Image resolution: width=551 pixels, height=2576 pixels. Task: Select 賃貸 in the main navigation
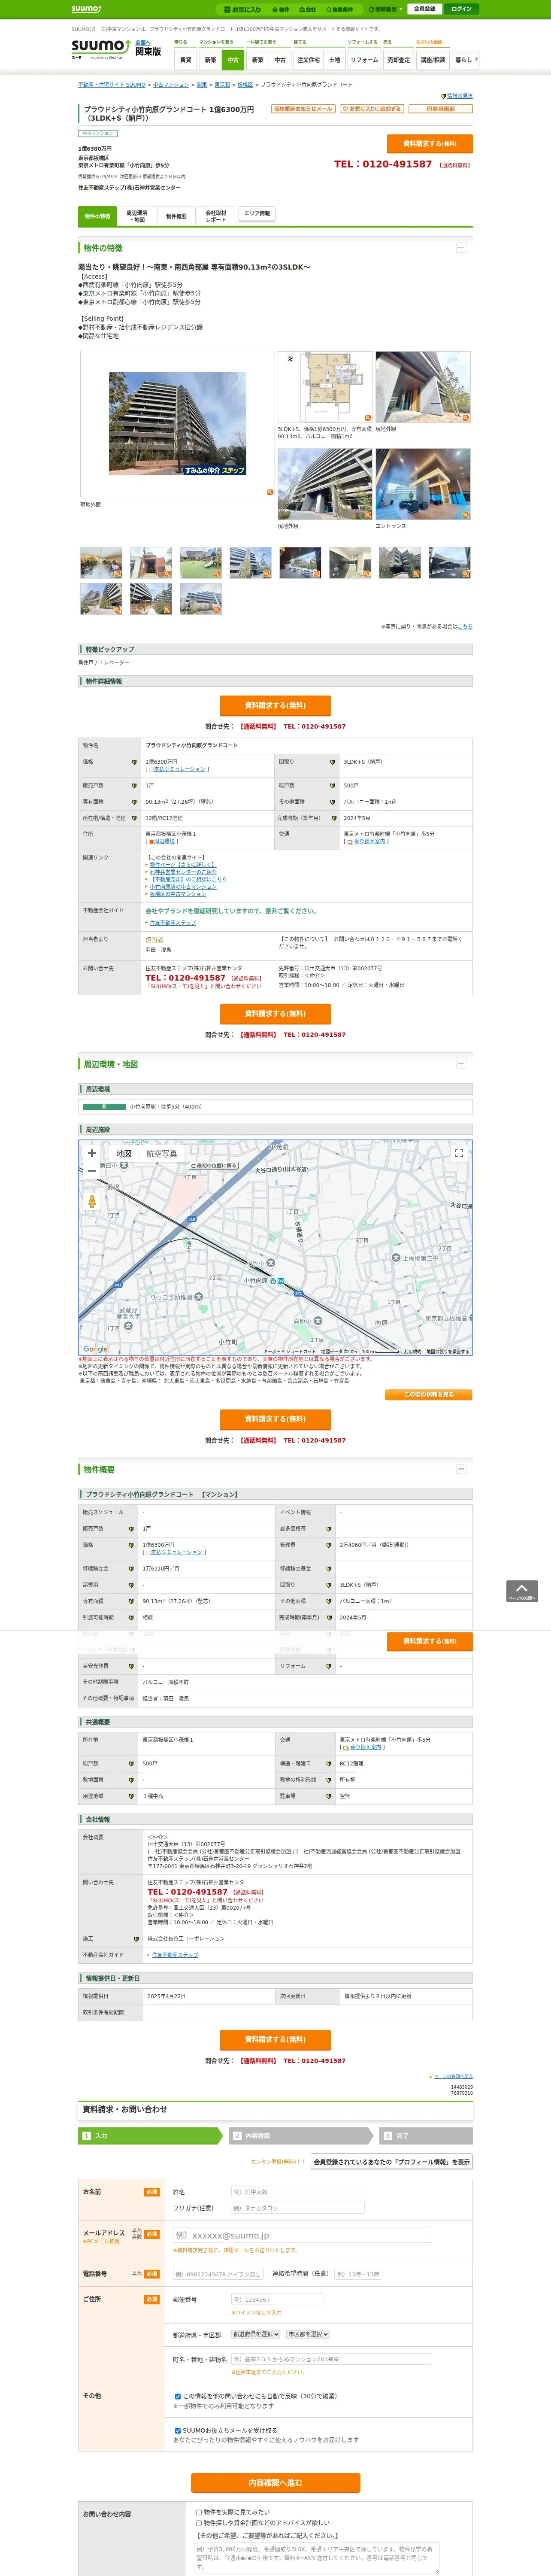185,60
